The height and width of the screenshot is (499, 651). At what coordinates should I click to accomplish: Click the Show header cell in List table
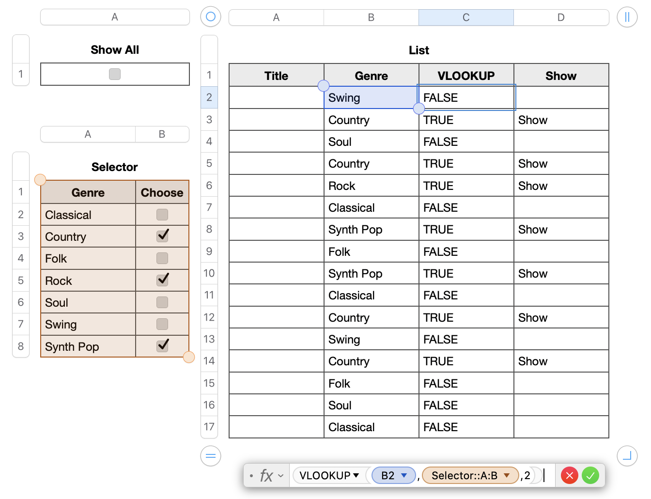pos(561,76)
